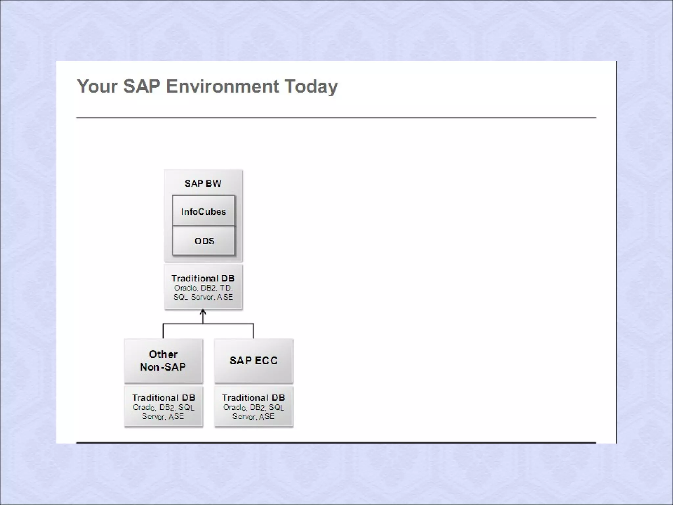Image resolution: width=673 pixels, height=505 pixels.
Task: Click the word Today in the slide title
Action: 311,86
